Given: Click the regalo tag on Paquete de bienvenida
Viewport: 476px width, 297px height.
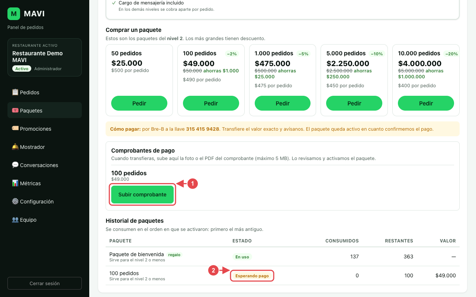Looking at the screenshot, I should [x=174, y=255].
